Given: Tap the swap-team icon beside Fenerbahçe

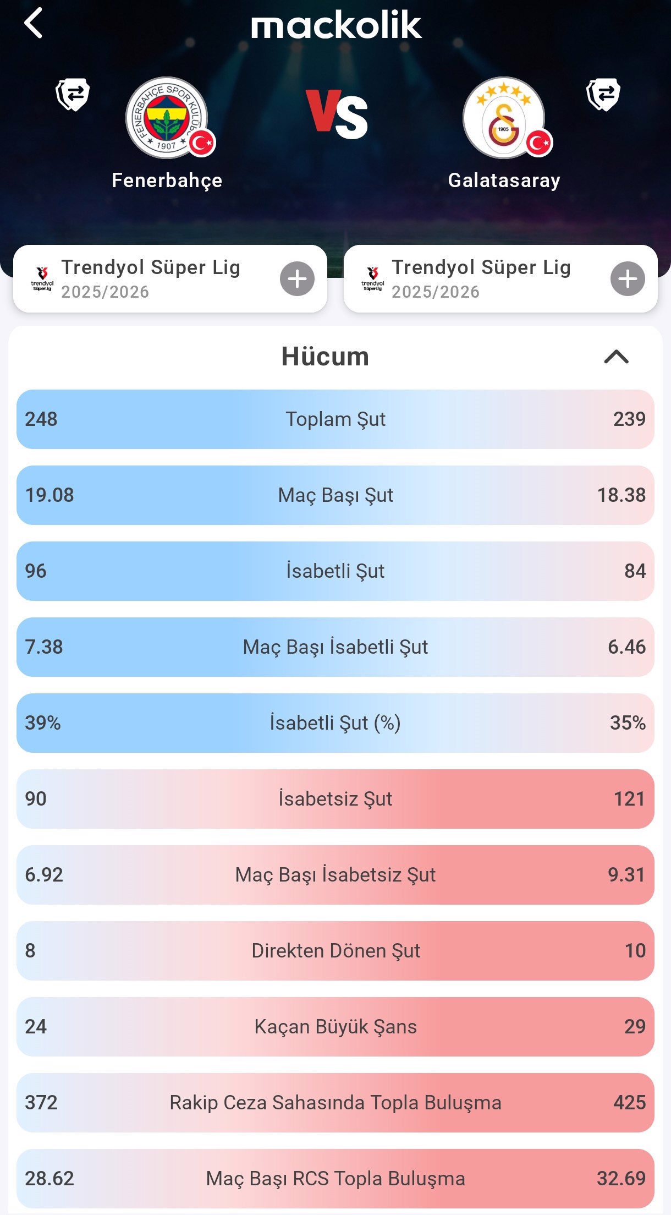Looking at the screenshot, I should (x=73, y=94).
